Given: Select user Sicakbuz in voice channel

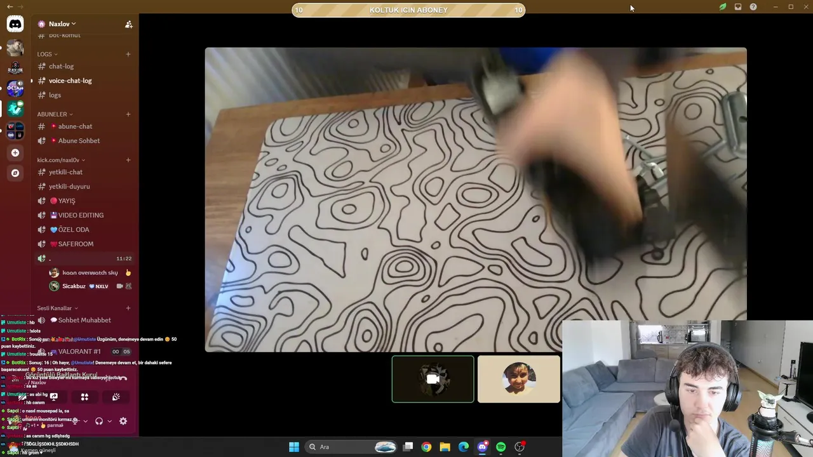Looking at the screenshot, I should 90,286.
